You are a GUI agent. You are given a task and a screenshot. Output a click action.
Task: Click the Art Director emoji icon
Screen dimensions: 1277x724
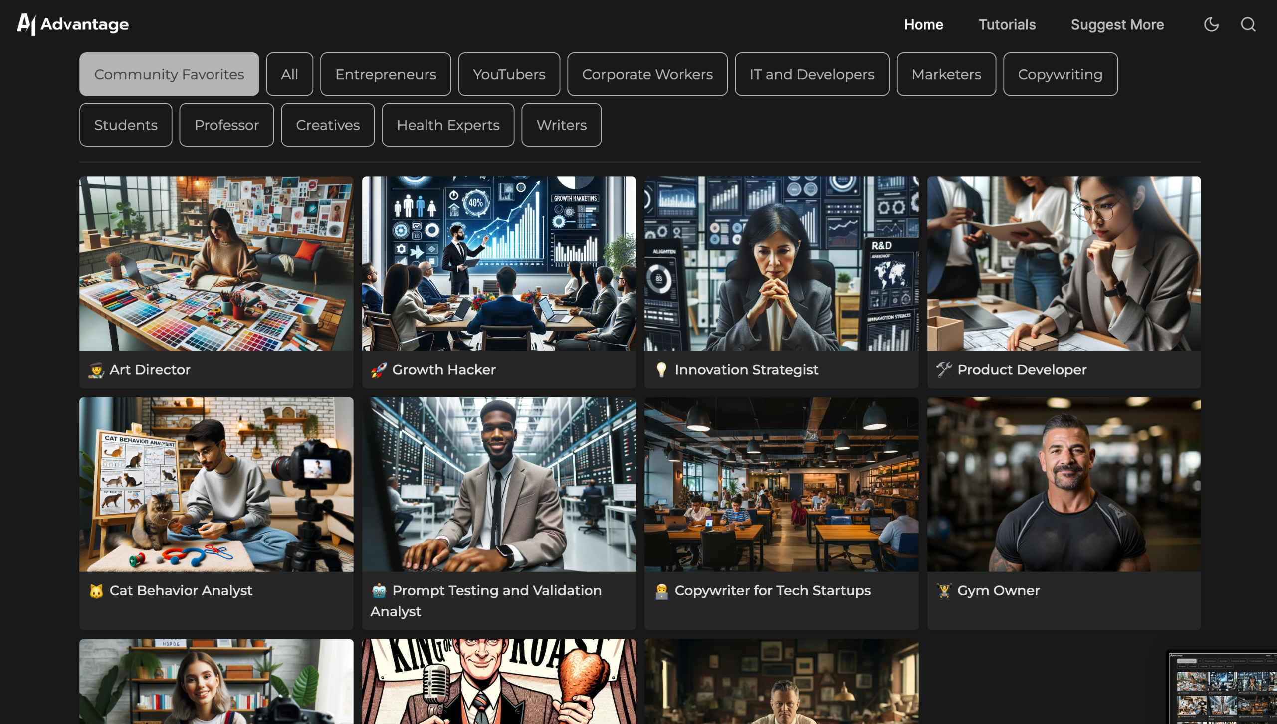coord(96,370)
